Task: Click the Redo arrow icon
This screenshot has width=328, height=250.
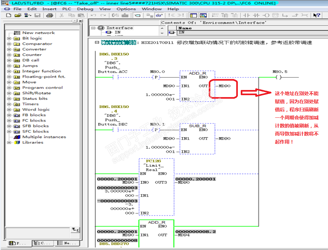Action: pyautogui.click(x=103, y=15)
